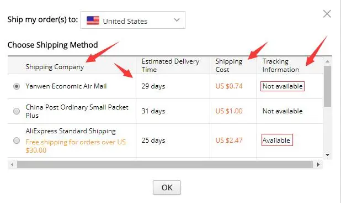Image resolution: width=341 pixels, height=203 pixels.
Task: Click the Estimated Delivery Time column header
Action: pos(171,65)
